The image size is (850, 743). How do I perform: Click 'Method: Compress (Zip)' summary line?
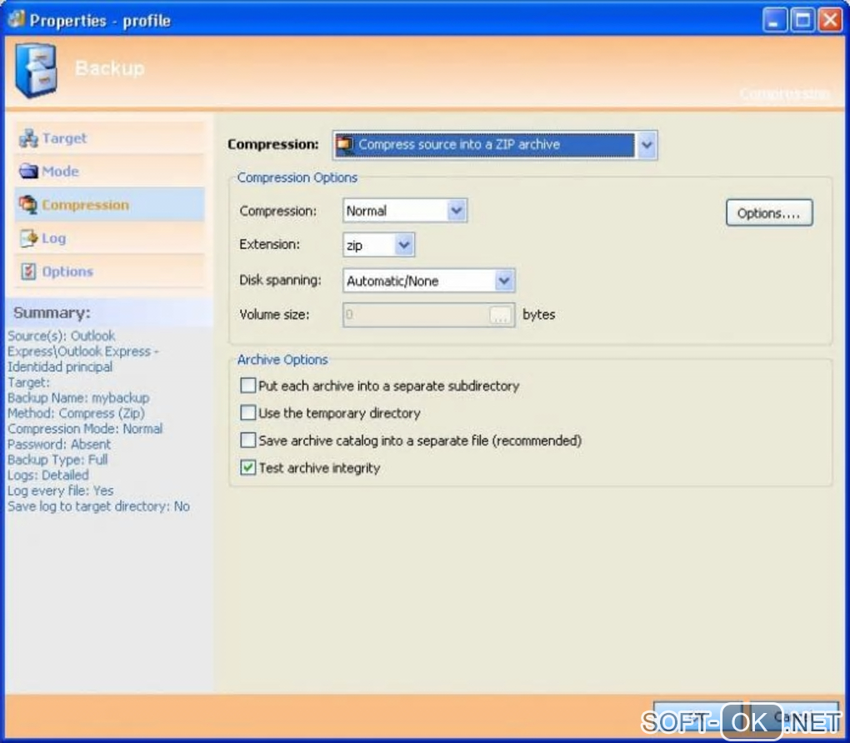[x=77, y=413]
